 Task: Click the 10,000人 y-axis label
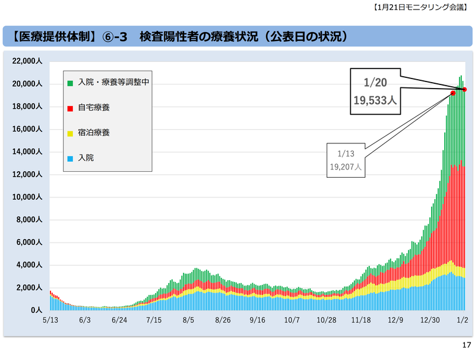27,197
